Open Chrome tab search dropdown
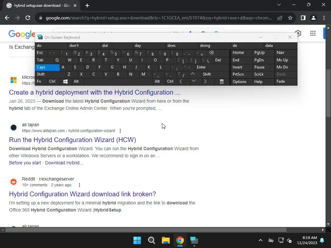Screen dimensions: 331x248 pos(279,5)
